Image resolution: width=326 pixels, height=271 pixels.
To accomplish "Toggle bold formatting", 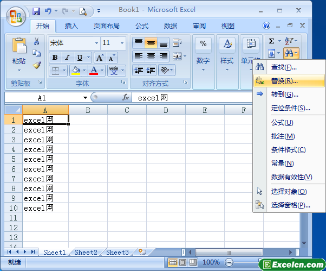I will click(x=55, y=58).
